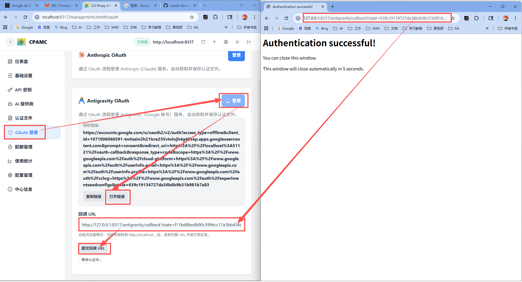Image resolution: width=522 pixels, height=282 pixels.
Task: Toggle the sun theme icon
Action: point(237,42)
